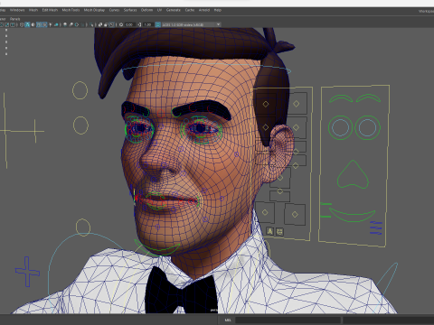
Task: Click the gamma value field showing 1.00
Action: [147, 24]
